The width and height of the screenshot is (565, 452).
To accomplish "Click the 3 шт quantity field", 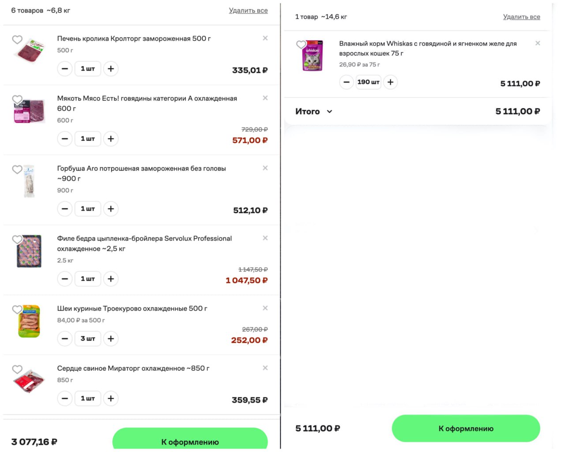I will [x=88, y=339].
